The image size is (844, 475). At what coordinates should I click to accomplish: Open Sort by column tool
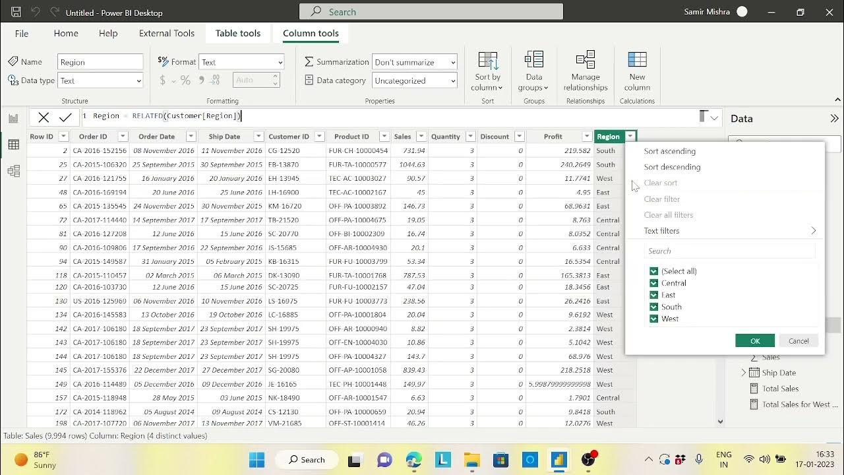click(487, 71)
